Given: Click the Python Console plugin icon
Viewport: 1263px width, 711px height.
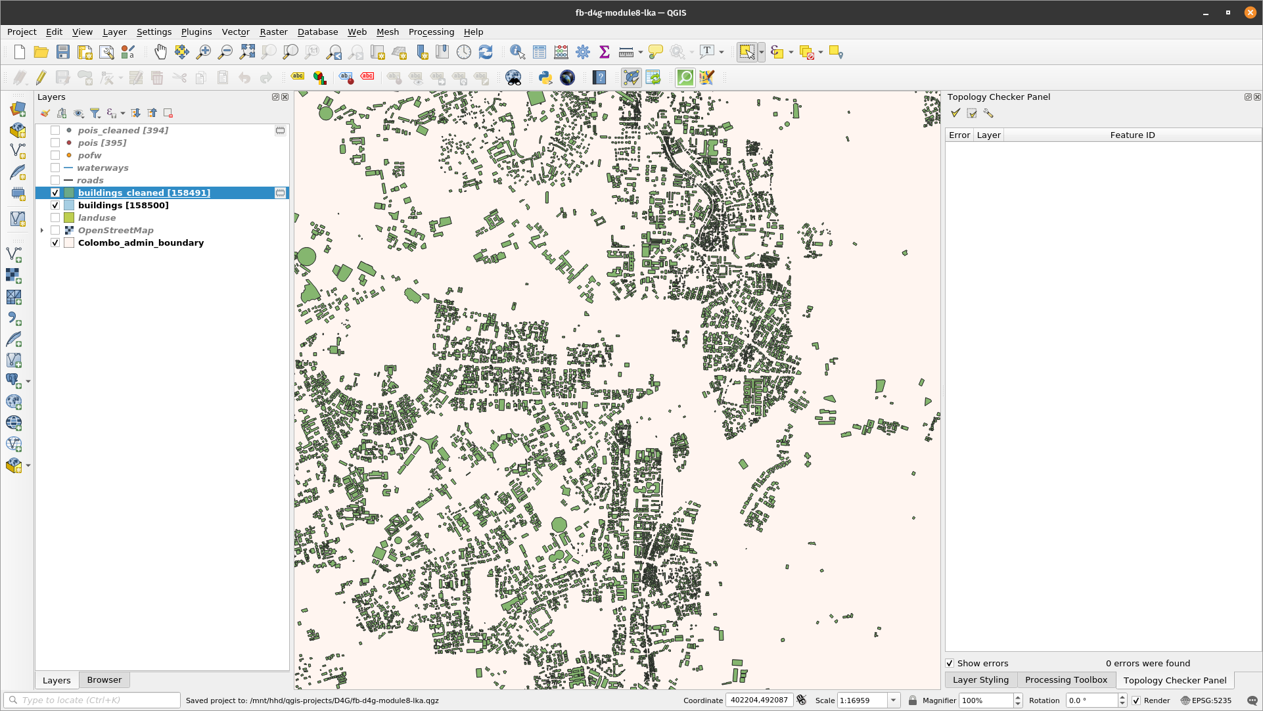Looking at the screenshot, I should point(544,78).
